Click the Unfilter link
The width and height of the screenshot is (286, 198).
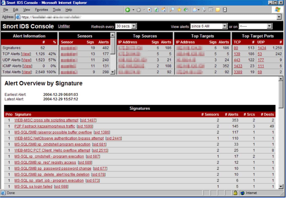[x=64, y=26]
